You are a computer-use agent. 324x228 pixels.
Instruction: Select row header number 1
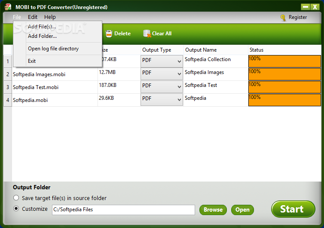(x=8, y=61)
